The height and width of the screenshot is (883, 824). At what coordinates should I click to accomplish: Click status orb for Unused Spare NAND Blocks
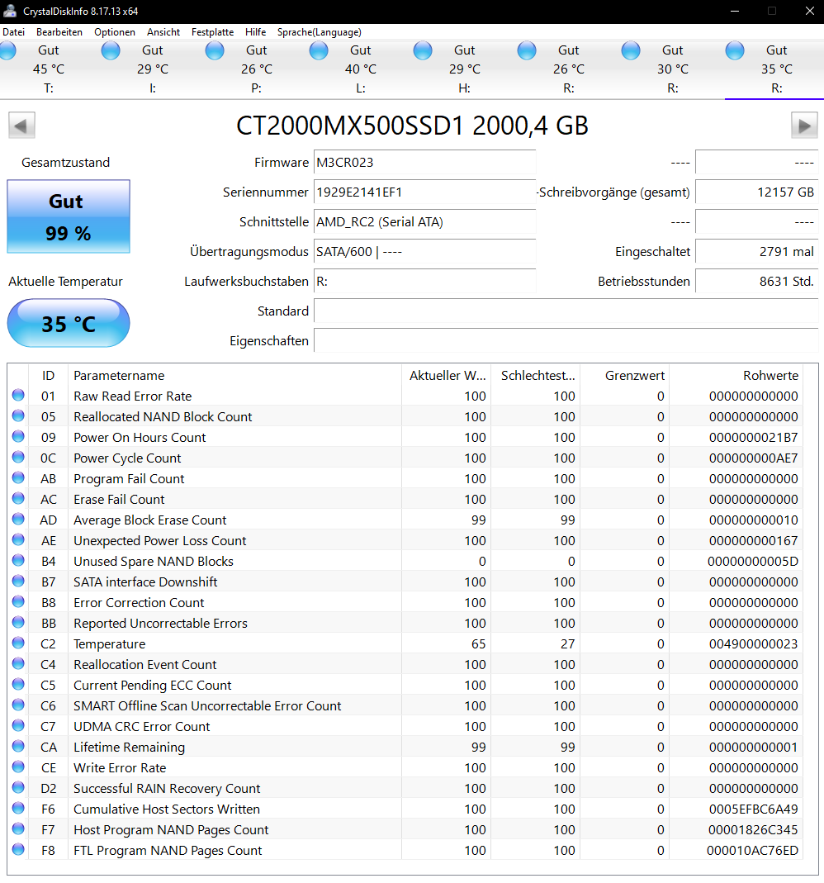[18, 560]
